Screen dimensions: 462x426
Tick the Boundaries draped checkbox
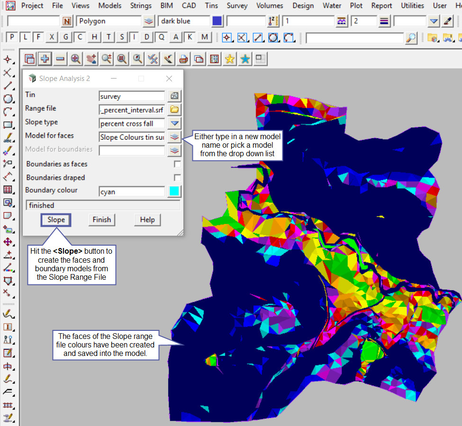[177, 178]
